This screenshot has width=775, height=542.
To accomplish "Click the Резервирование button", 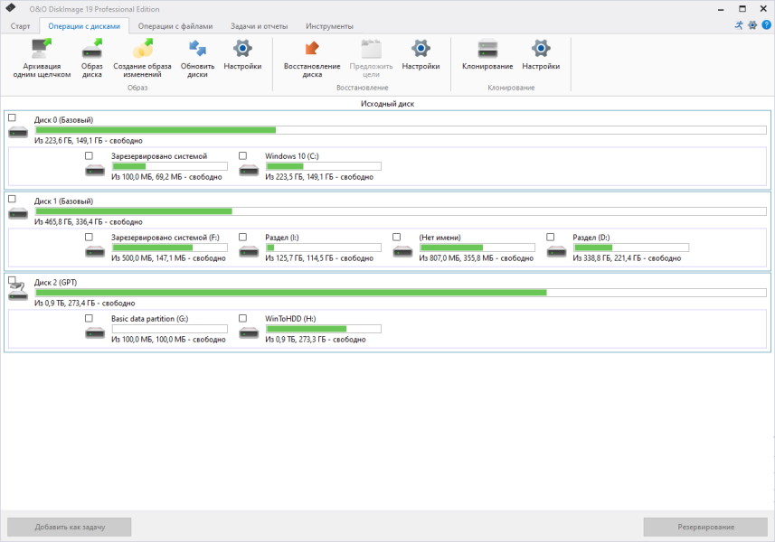I will pyautogui.click(x=705, y=527).
